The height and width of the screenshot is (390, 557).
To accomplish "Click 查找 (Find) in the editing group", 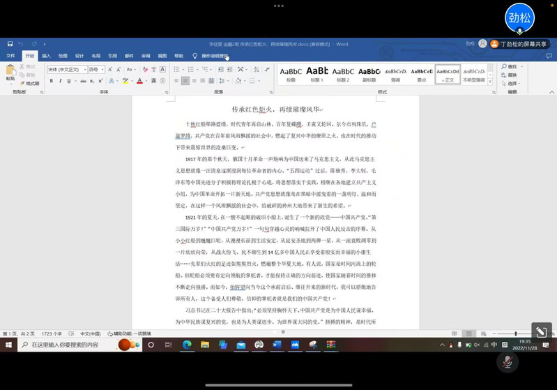I will click(x=511, y=66).
